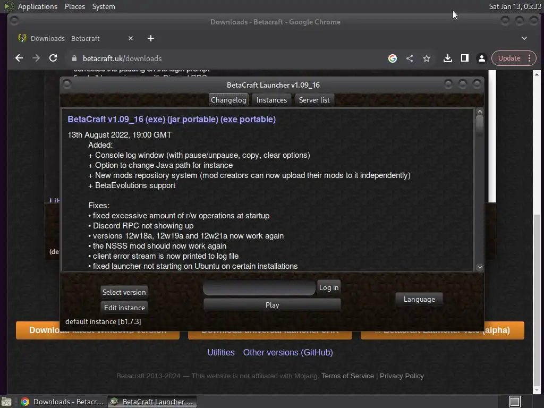Close the Downloads - Betacraft tab
544x408 pixels.
pos(131,38)
